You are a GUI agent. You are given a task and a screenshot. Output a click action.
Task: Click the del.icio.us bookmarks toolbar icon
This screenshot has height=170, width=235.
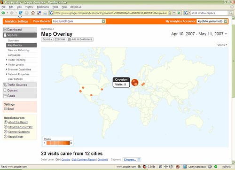tap(39, 13)
